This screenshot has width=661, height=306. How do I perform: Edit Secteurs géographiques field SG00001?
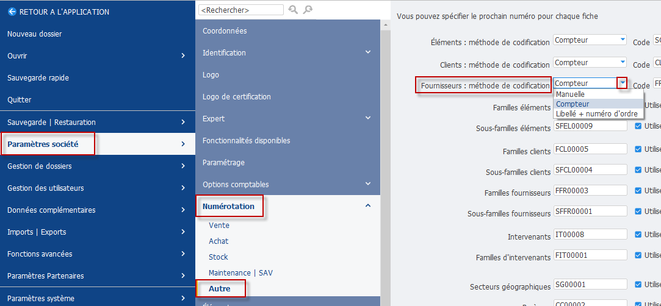point(590,285)
